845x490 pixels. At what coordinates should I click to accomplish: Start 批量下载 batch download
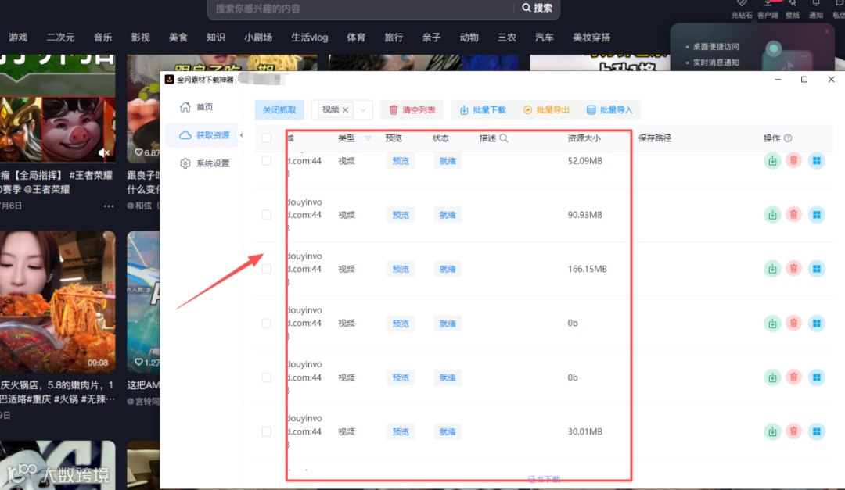pos(483,110)
